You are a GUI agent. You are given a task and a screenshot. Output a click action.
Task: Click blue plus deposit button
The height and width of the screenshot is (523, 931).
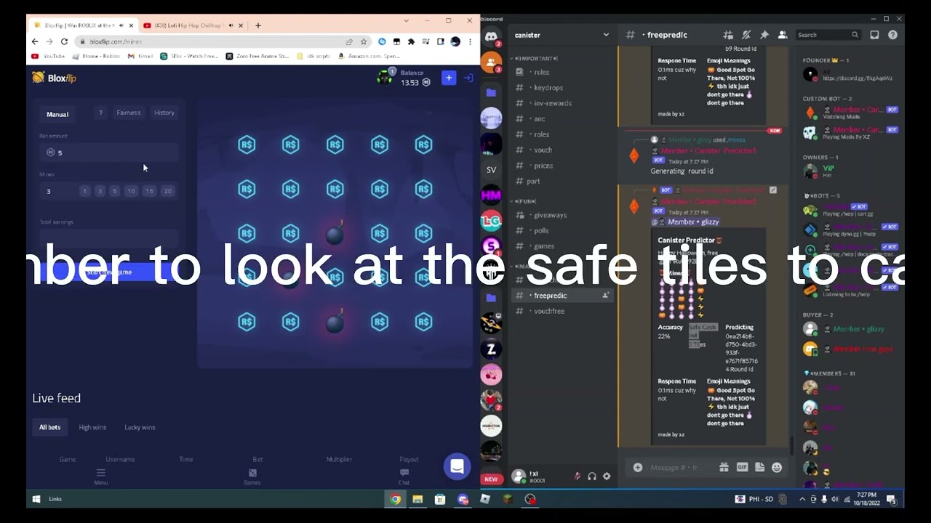click(449, 78)
